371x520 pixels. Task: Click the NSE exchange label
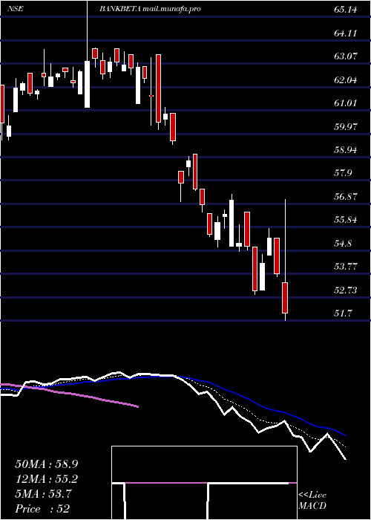(16, 9)
